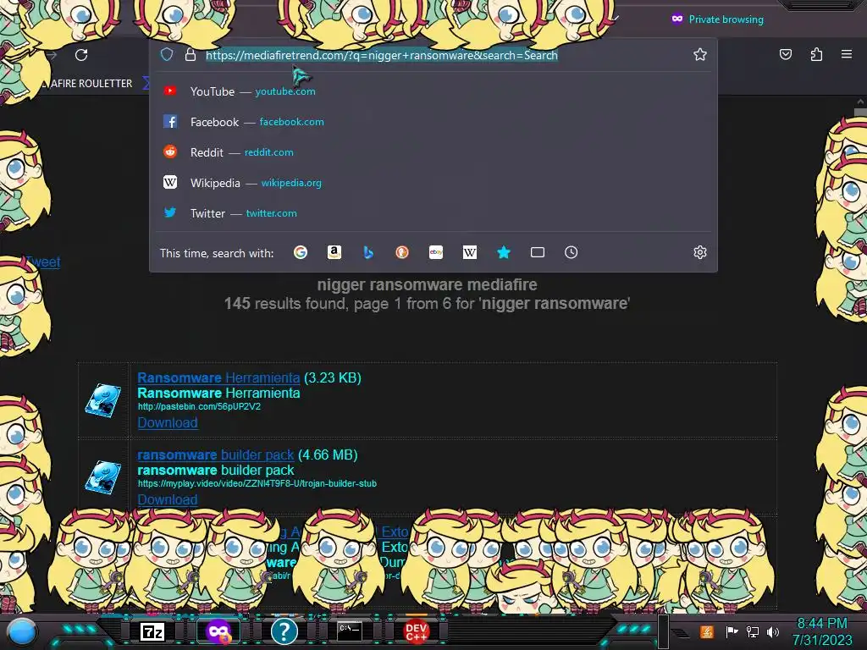Open the tracking protection shield icon

click(x=167, y=55)
